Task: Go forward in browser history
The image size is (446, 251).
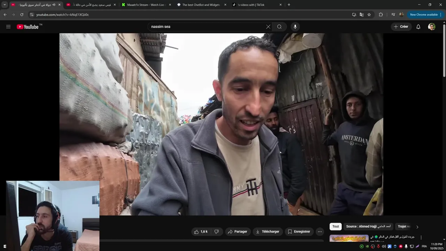Action: (13, 15)
